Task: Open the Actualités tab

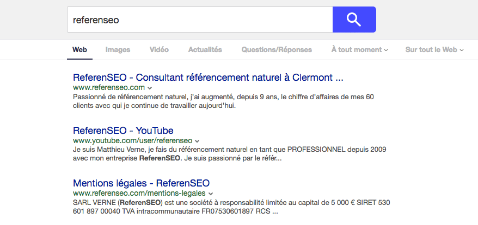Action: click(205, 49)
